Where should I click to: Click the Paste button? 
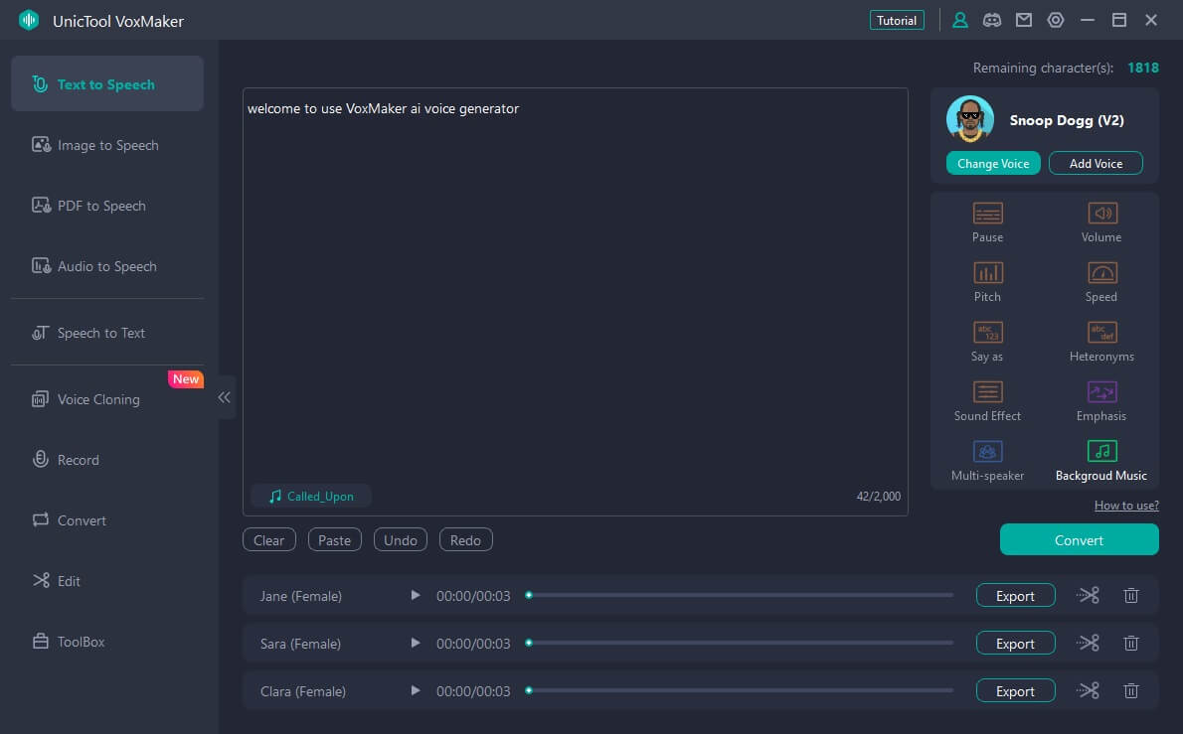click(x=334, y=539)
